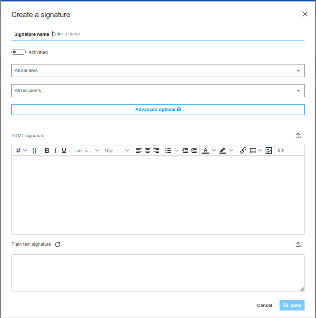Expand Advanced options
This screenshot has width=316, height=318.
(158, 110)
